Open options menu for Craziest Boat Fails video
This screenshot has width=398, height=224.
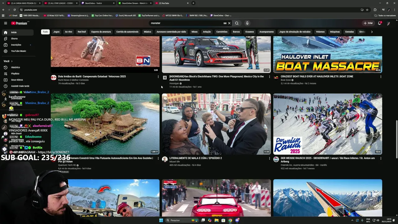[381, 77]
